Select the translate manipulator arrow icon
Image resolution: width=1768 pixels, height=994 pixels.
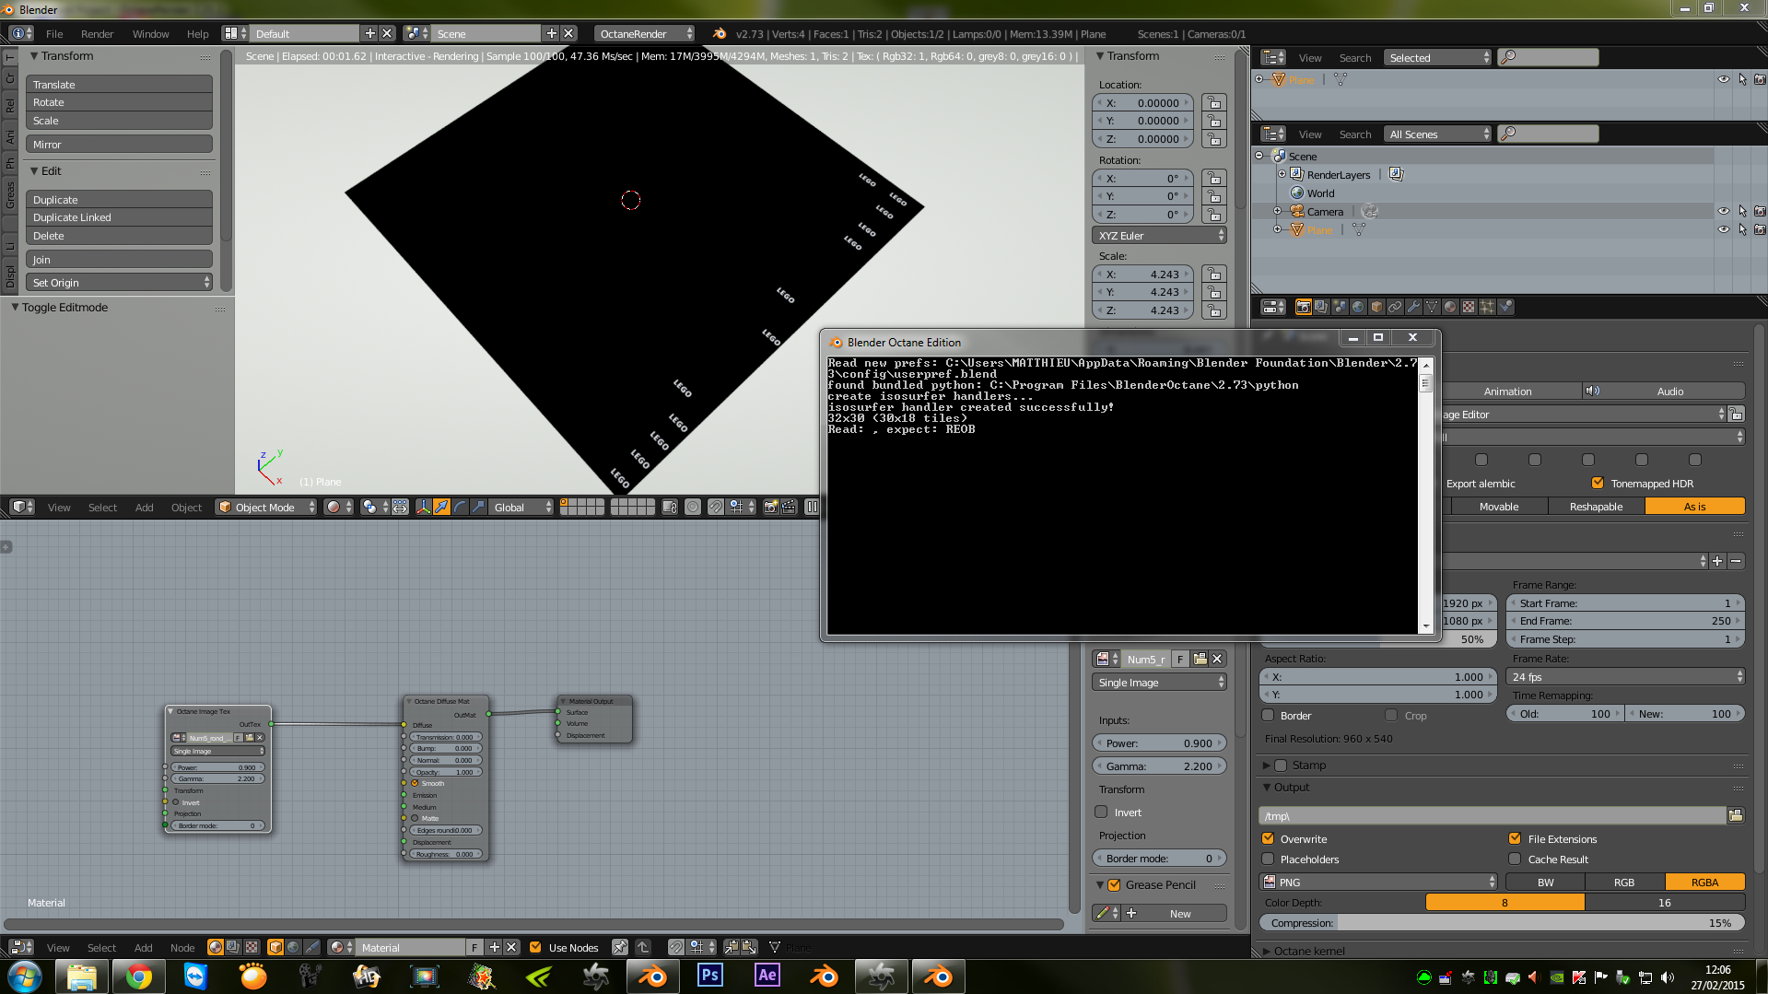(x=442, y=507)
